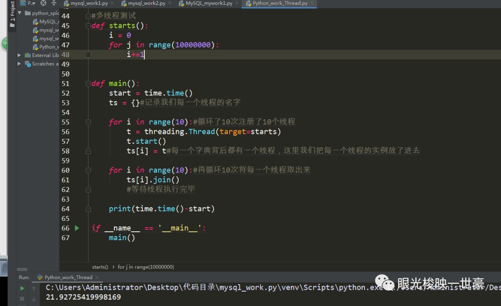Click the scroll-from-source target icon

tap(44, 3)
